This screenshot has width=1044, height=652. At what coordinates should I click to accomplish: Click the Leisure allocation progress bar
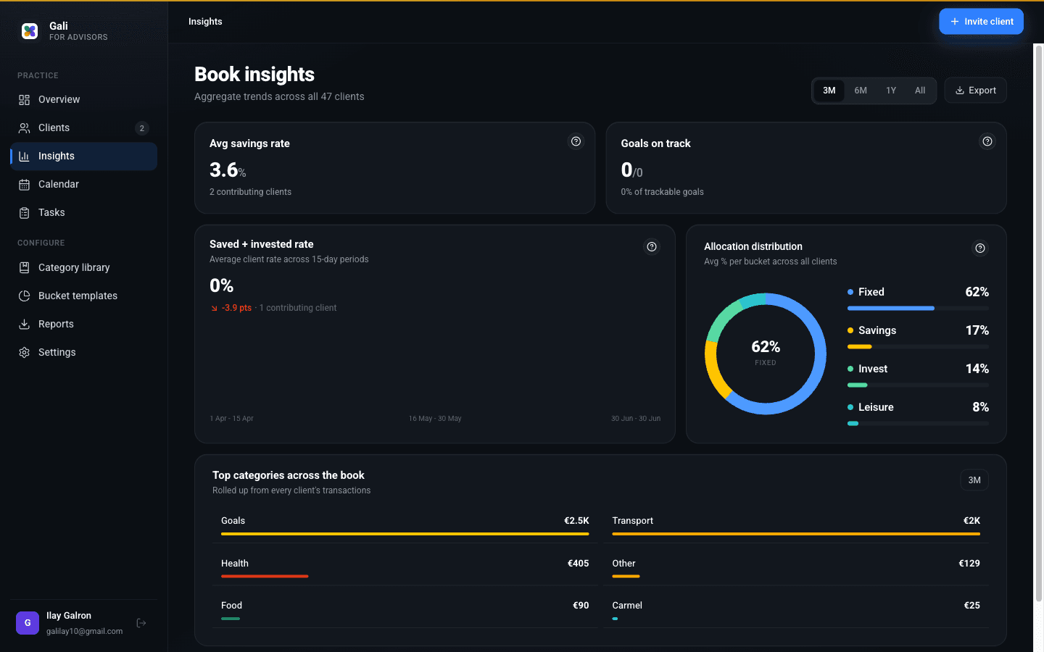point(918,424)
